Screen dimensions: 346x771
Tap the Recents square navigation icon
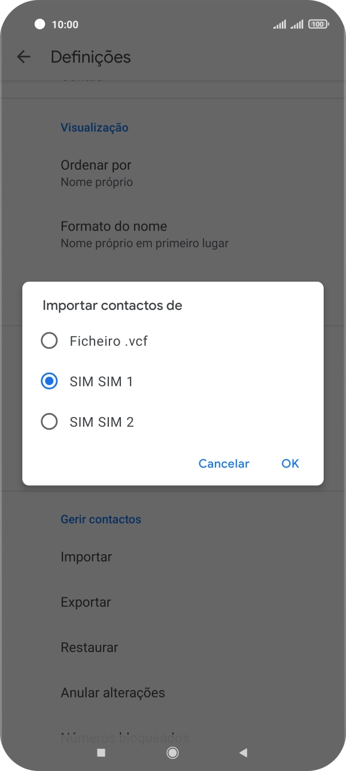coord(101,752)
